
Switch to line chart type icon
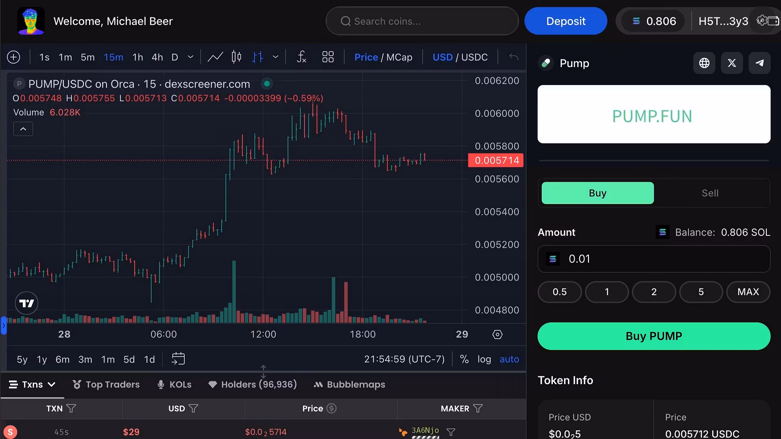point(215,57)
